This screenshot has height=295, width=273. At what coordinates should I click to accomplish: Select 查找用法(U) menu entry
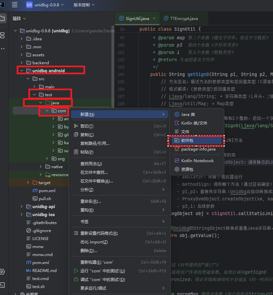tap(119, 164)
